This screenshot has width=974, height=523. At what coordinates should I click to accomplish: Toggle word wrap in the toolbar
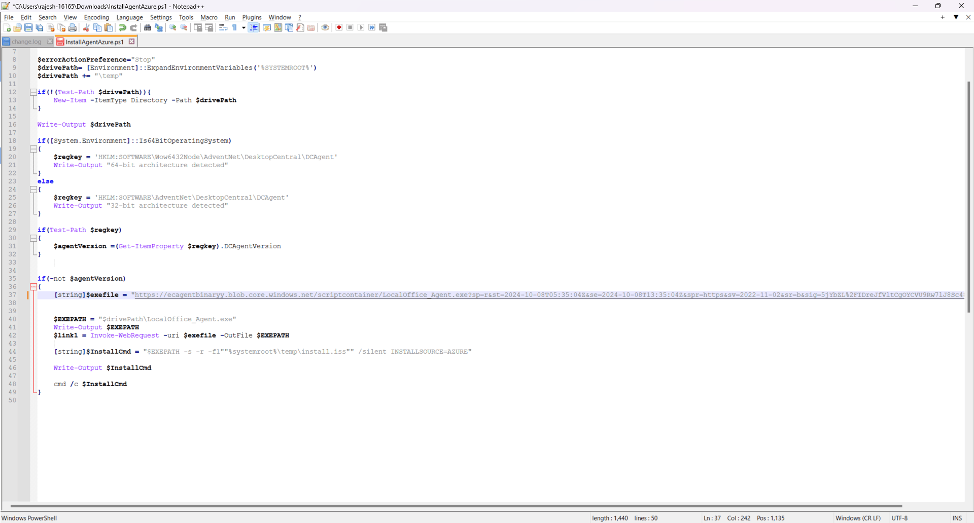(223, 28)
